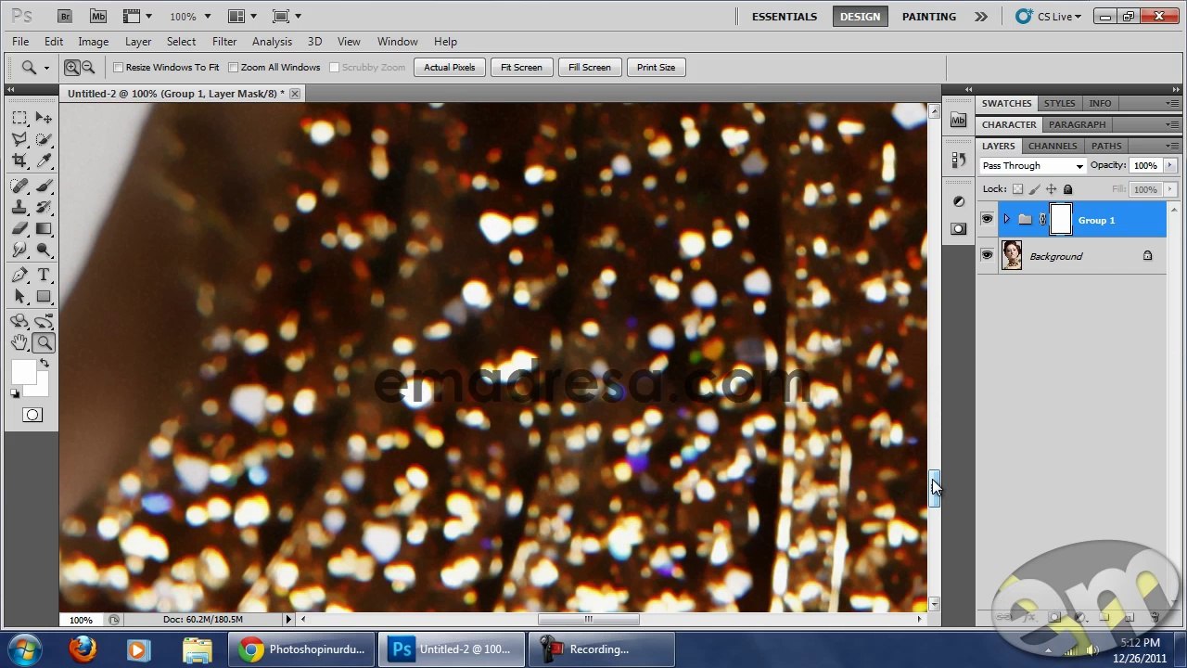
Task: Show more workspaces double arrow
Action: pyautogui.click(x=980, y=16)
